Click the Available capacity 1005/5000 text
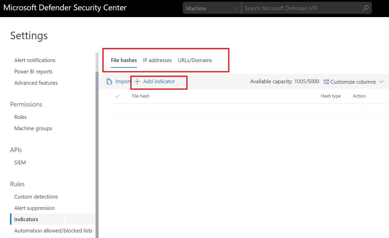Screen dimensions: 389x238 coord(285,81)
